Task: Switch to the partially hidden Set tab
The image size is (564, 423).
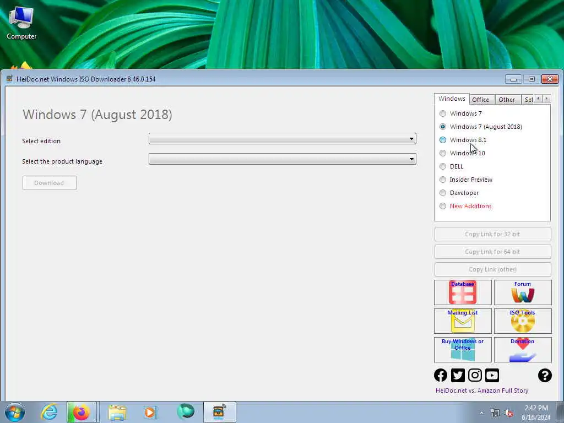Action: pos(528,100)
